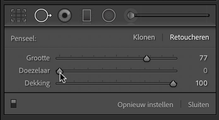This screenshot has width=219, height=120.
Task: Select the Crop Overlay tool icon
Action: [19, 15]
